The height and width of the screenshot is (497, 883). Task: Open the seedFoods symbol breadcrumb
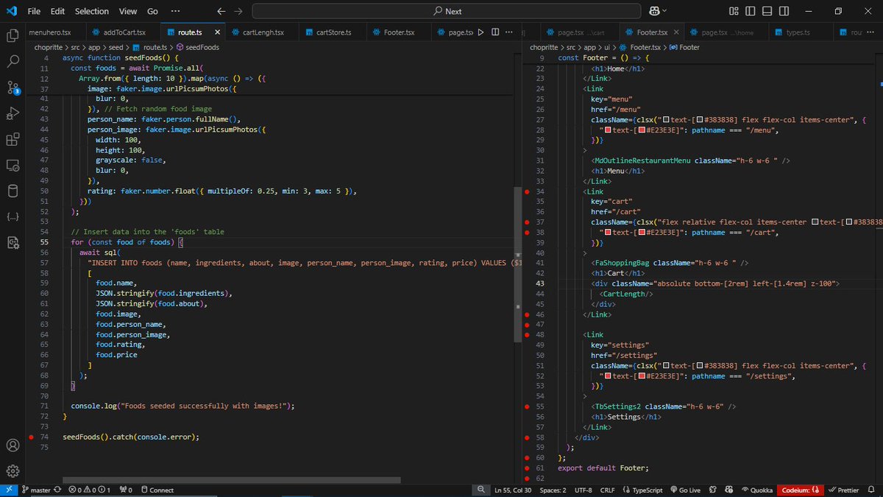click(199, 47)
